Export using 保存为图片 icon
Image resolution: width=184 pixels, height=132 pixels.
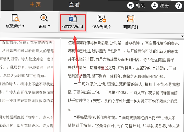pos(102,19)
